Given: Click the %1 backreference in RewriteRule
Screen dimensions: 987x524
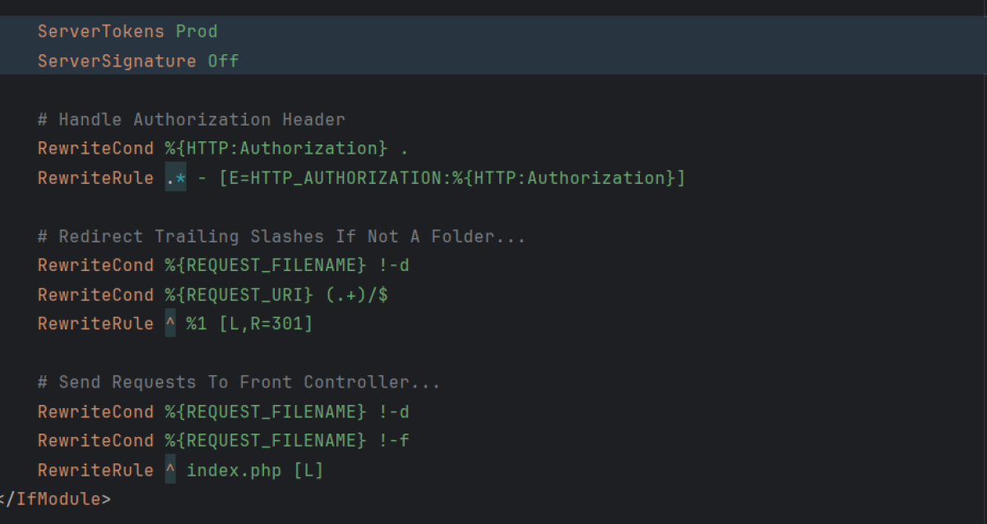Looking at the screenshot, I should coord(196,324).
